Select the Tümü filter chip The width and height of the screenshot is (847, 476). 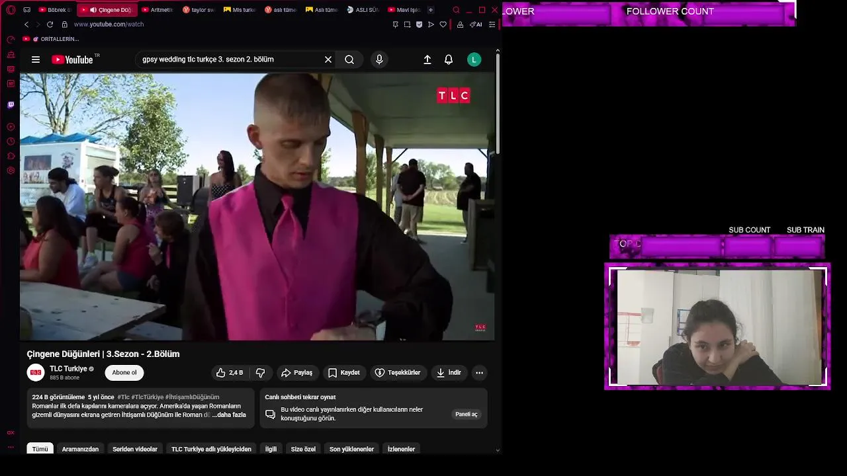pos(40,449)
